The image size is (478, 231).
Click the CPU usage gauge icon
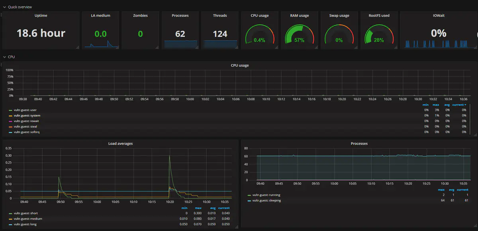coord(260,36)
